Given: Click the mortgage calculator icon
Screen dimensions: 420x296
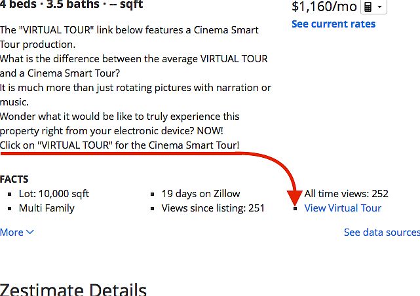Looking at the screenshot, I should pos(368,7).
